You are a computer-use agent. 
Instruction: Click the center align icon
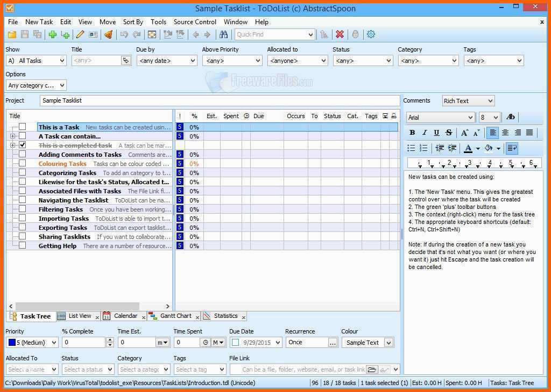pyautogui.click(x=505, y=133)
